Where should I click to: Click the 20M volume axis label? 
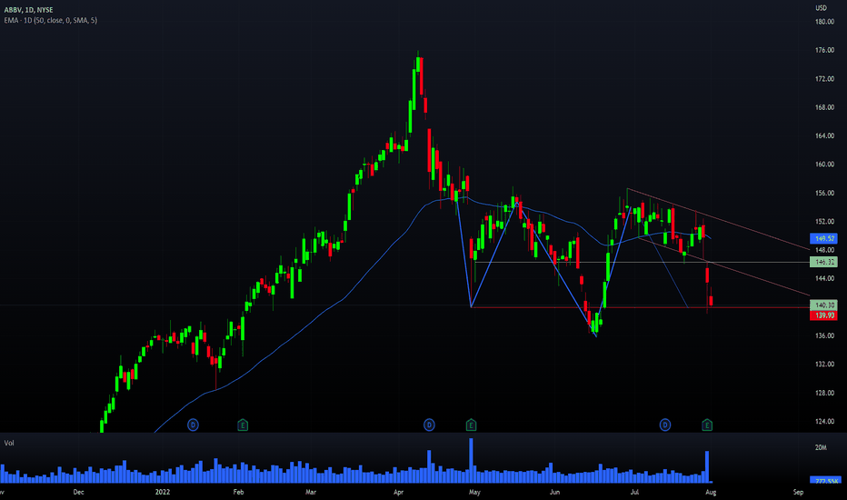pos(821,447)
